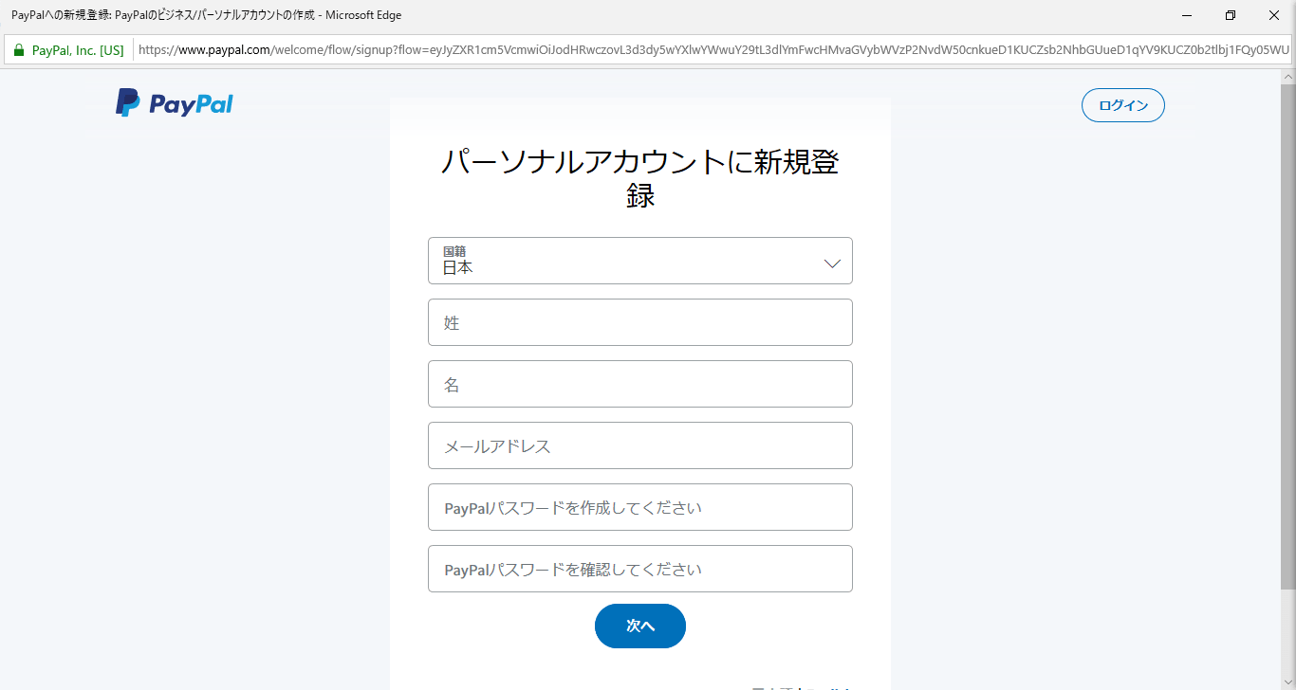The width and height of the screenshot is (1296, 690).
Task: Click the ログイン button
Action: [x=1123, y=105]
